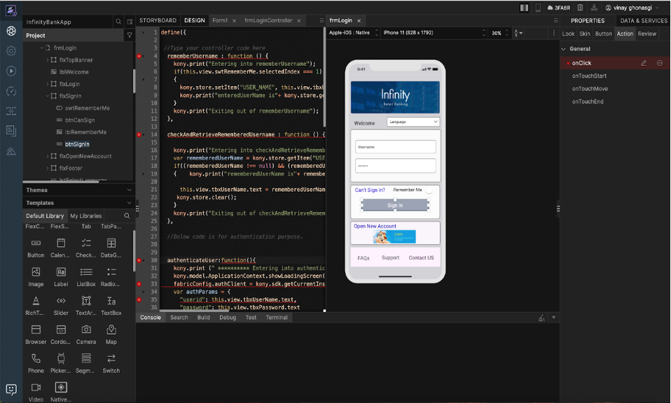Click the Can't Sign In? link

[x=370, y=190]
